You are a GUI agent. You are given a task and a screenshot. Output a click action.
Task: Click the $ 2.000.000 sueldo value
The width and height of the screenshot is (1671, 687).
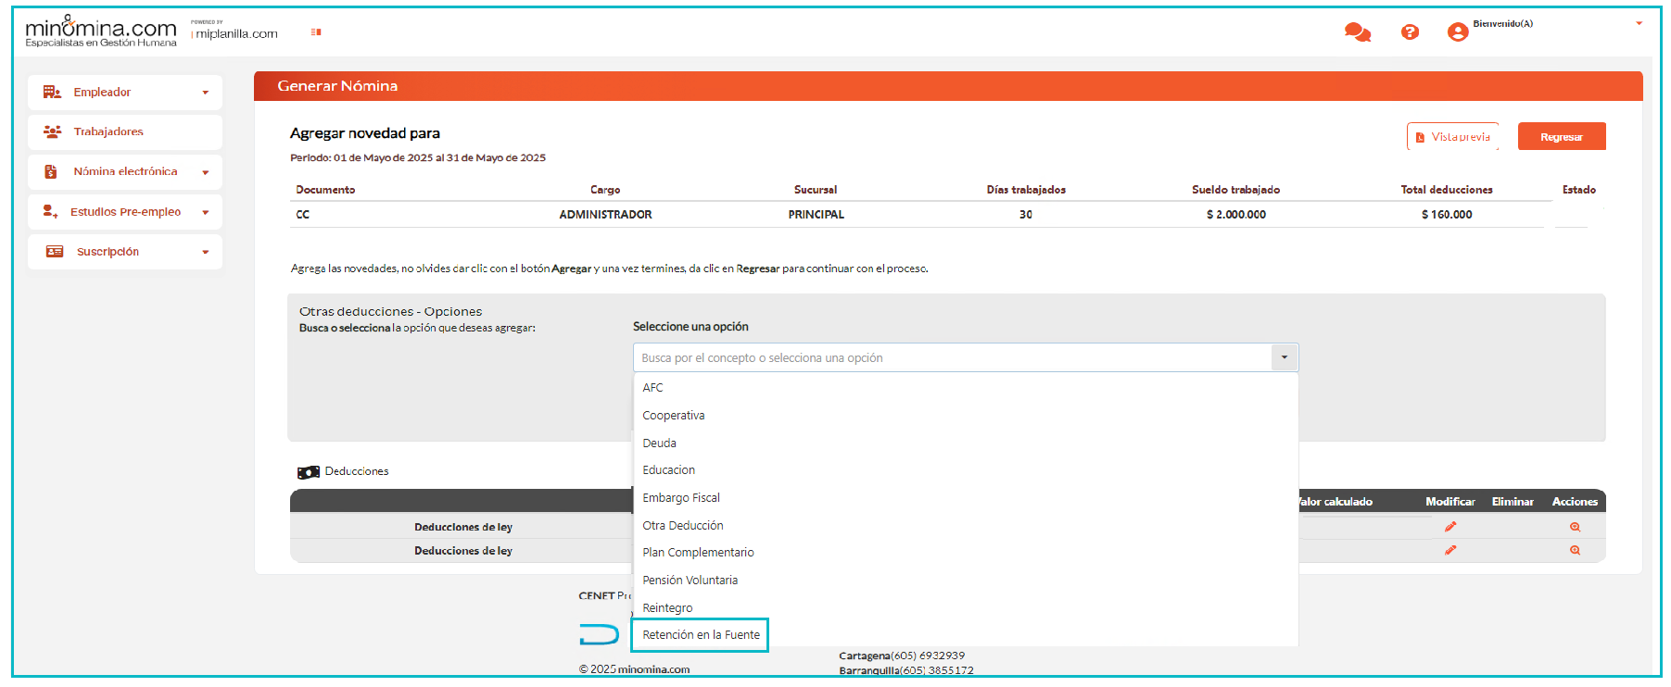click(x=1235, y=215)
